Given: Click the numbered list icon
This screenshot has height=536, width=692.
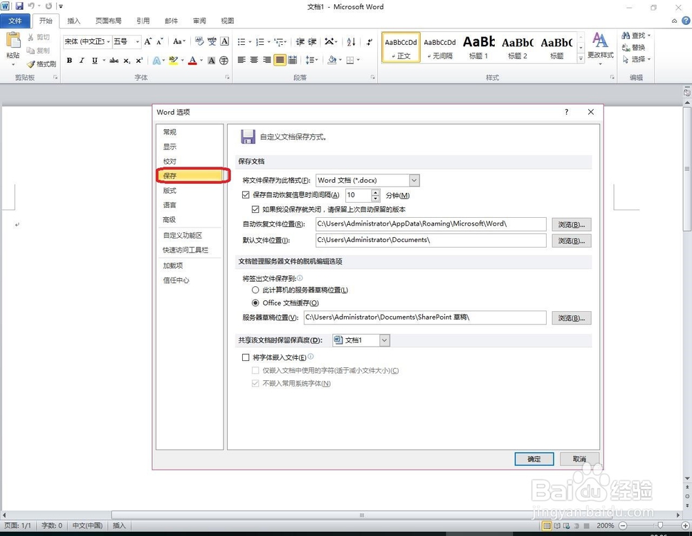Looking at the screenshot, I should pos(260,42).
